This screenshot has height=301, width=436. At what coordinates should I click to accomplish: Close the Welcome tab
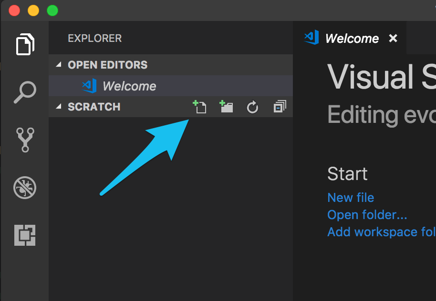pos(393,38)
